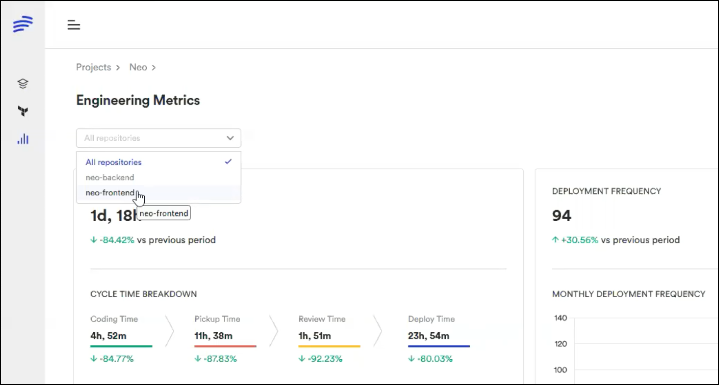Click the green deployment frequency increase arrow

(554, 240)
